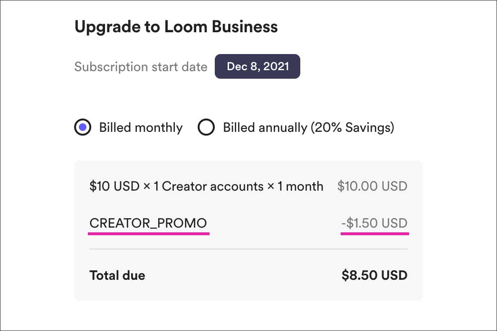This screenshot has height=331, width=497.
Task: Click the CREATOR_PROMO promo code text
Action: (x=148, y=223)
